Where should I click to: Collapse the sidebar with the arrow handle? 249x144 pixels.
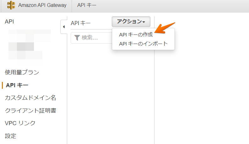coord(64,27)
